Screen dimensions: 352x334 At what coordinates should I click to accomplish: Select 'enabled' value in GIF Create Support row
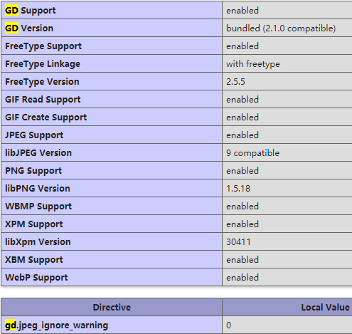tap(242, 118)
